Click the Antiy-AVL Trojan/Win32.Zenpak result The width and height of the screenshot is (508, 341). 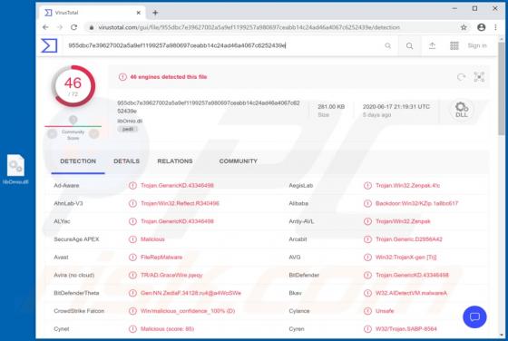coord(403,221)
